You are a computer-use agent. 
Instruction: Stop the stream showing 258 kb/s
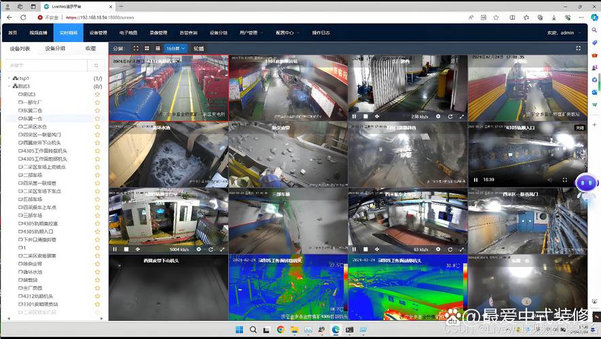point(365,117)
